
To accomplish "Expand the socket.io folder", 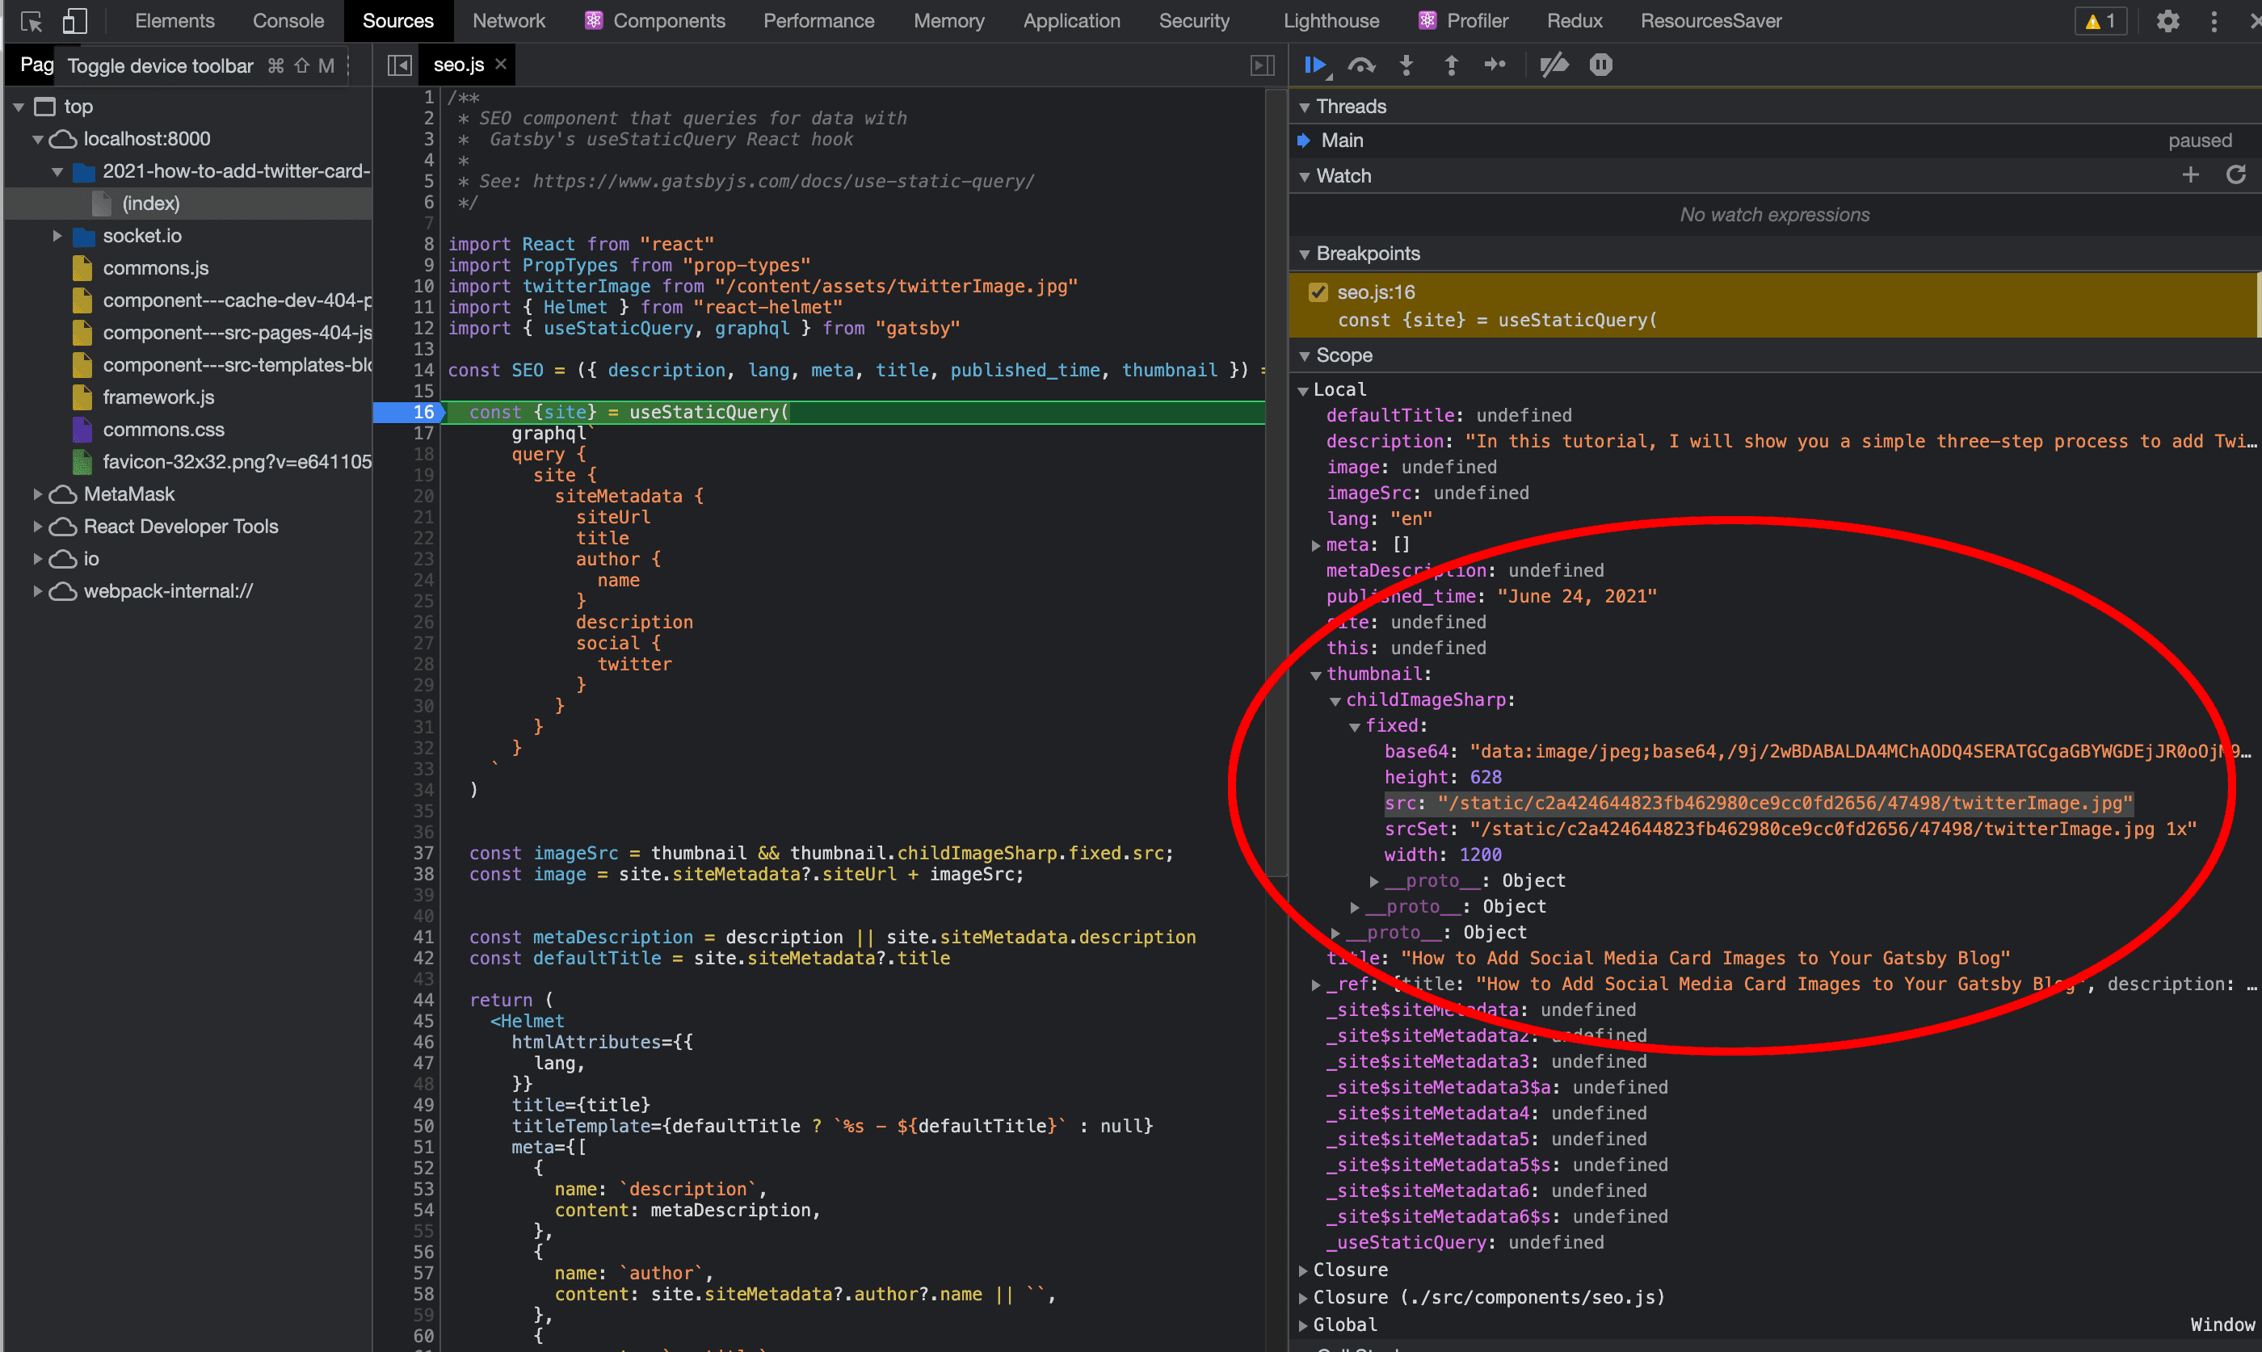I will pyautogui.click(x=57, y=236).
